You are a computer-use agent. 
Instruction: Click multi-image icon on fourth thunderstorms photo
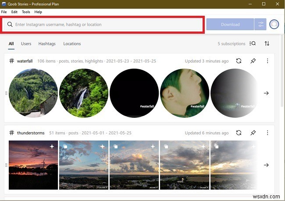pyautogui.click(x=166, y=146)
